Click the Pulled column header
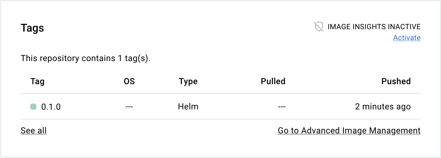Screen dimensions: 441x158 273,81
